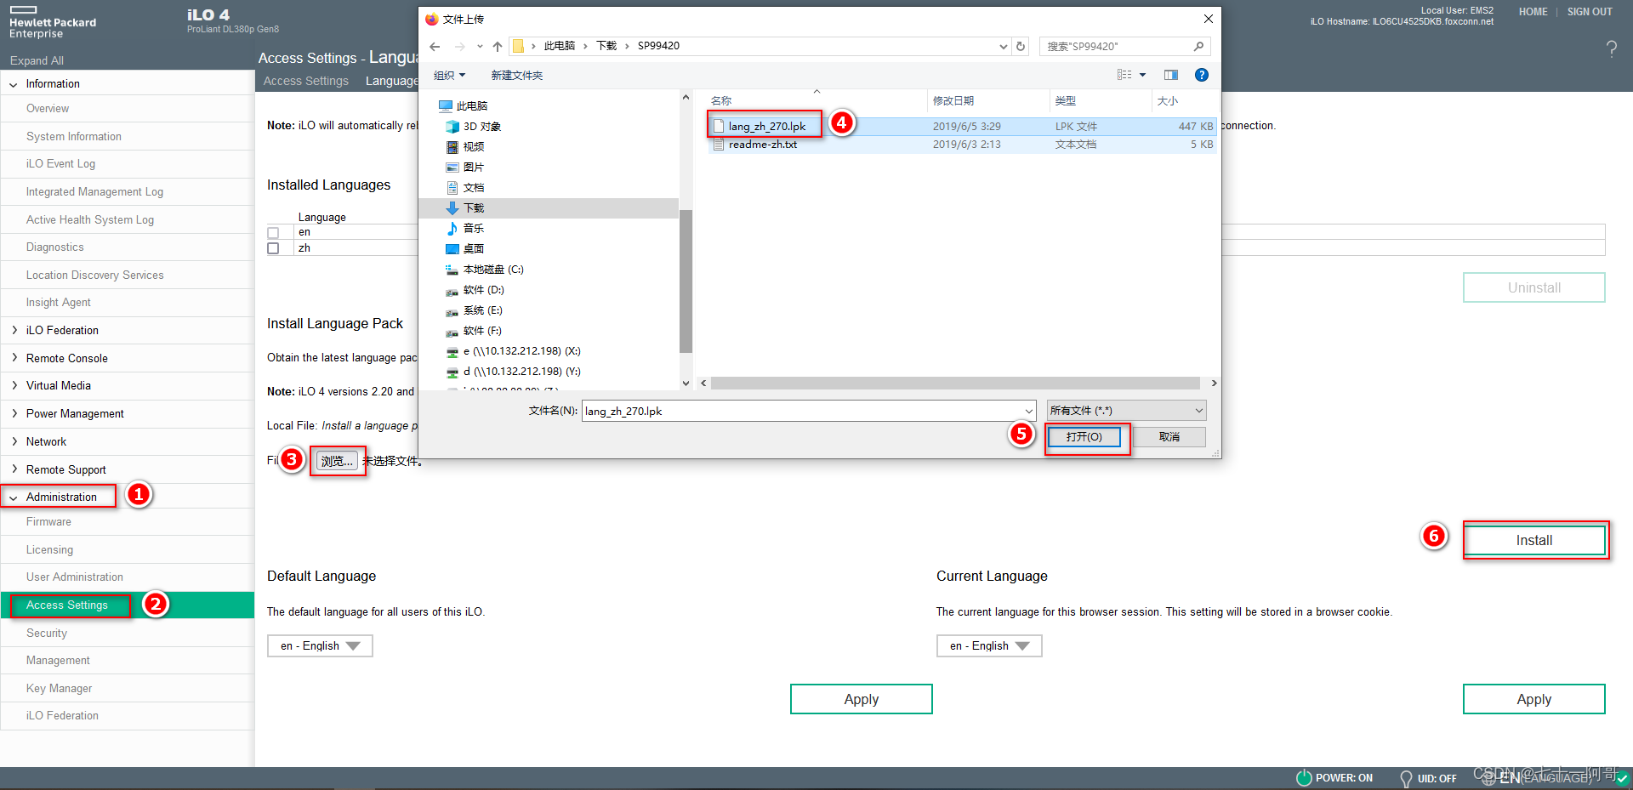This screenshot has width=1633, height=790.
Task: Select network drive d (Y:)
Action: click(514, 372)
